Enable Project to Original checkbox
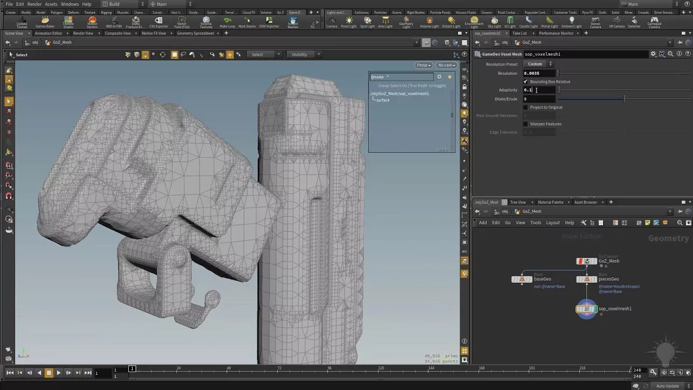This screenshot has width=693, height=390. [525, 107]
